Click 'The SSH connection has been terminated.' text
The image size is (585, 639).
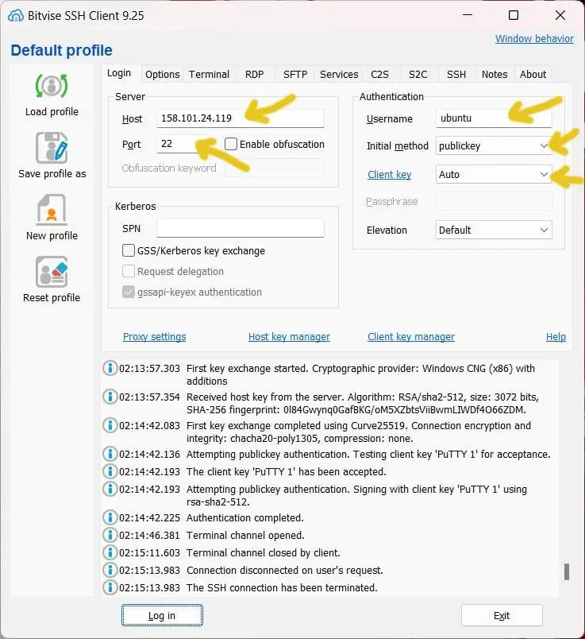tap(282, 587)
